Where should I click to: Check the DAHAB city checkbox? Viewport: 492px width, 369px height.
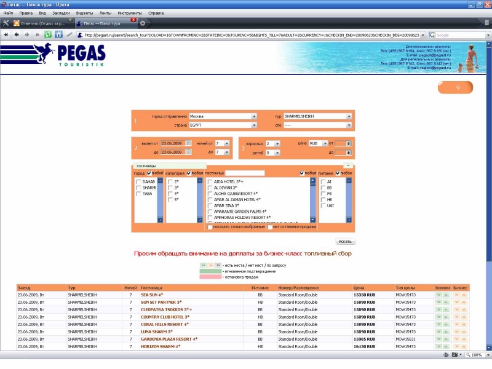coord(139,182)
